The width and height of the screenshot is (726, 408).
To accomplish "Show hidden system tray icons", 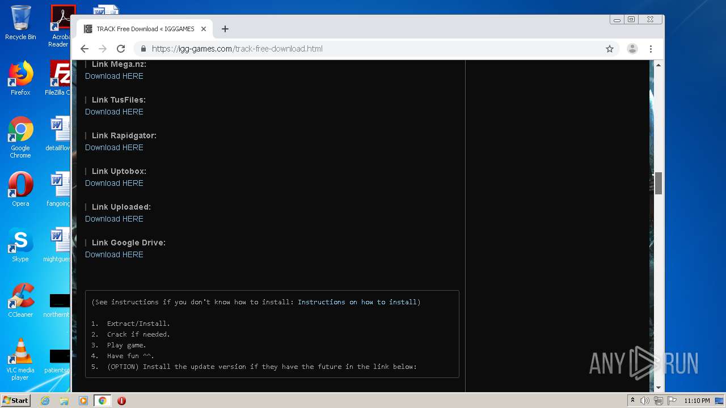I will click(632, 401).
